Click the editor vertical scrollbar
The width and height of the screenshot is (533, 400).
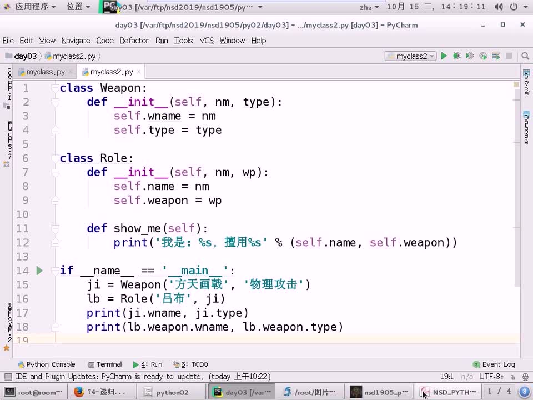pos(517,187)
